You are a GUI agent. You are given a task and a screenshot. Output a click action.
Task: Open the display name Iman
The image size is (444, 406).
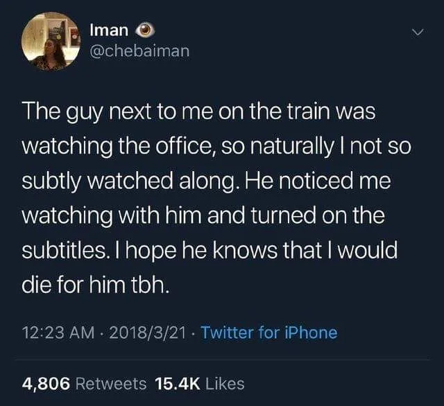point(110,31)
